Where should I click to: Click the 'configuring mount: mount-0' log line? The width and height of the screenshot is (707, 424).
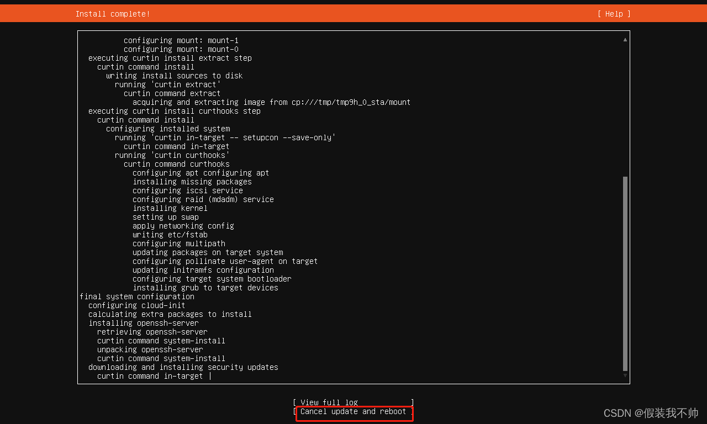[181, 49]
